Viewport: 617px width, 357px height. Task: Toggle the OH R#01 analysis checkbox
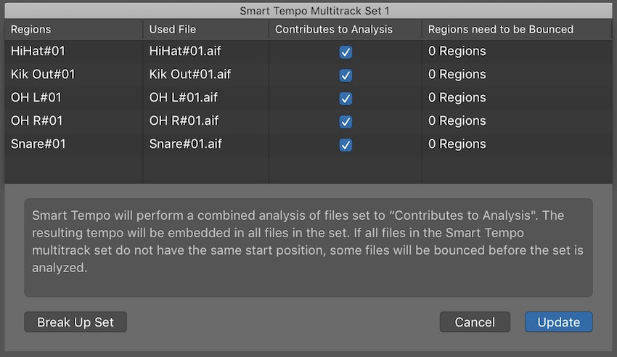tap(346, 121)
